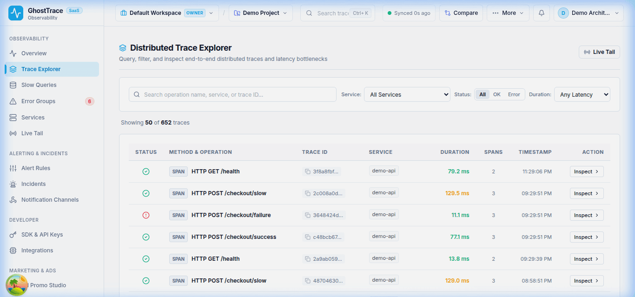Copy trace ID c48bcb67

[x=308, y=237]
